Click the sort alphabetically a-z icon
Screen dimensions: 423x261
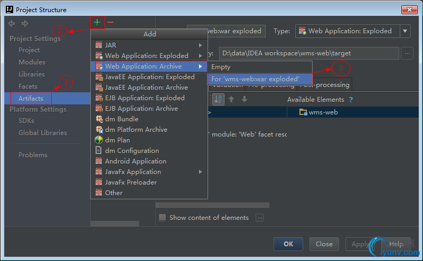[218, 99]
